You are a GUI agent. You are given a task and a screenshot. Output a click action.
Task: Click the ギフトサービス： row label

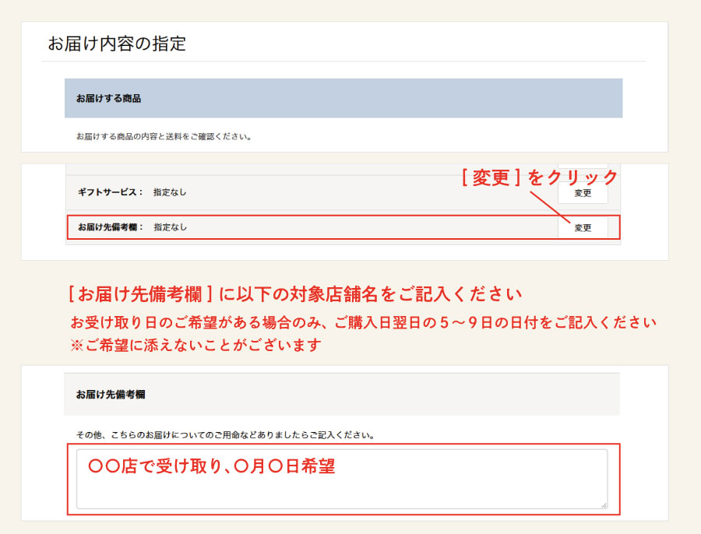tap(111, 192)
